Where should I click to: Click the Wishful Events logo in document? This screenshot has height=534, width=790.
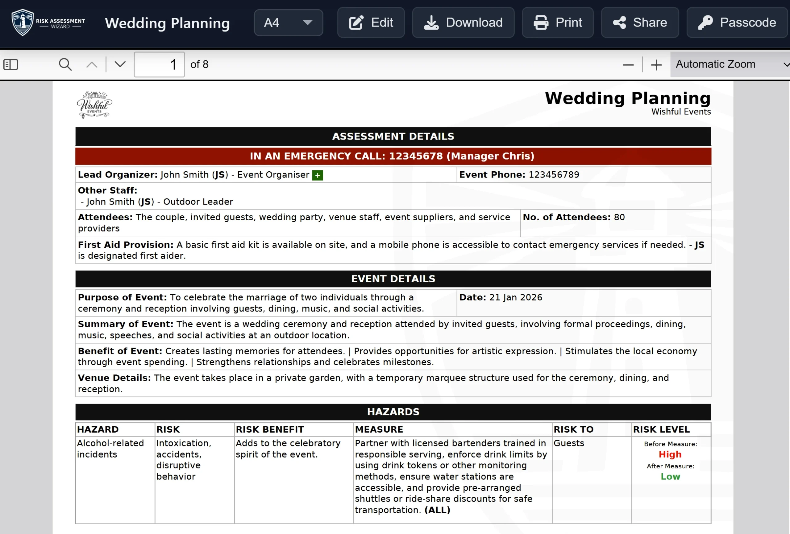[x=94, y=104]
